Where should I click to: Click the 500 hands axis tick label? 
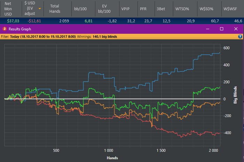56,151
